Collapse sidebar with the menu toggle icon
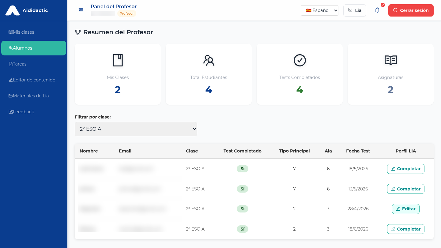Screen dimensions: 441x248 click(x=81, y=10)
